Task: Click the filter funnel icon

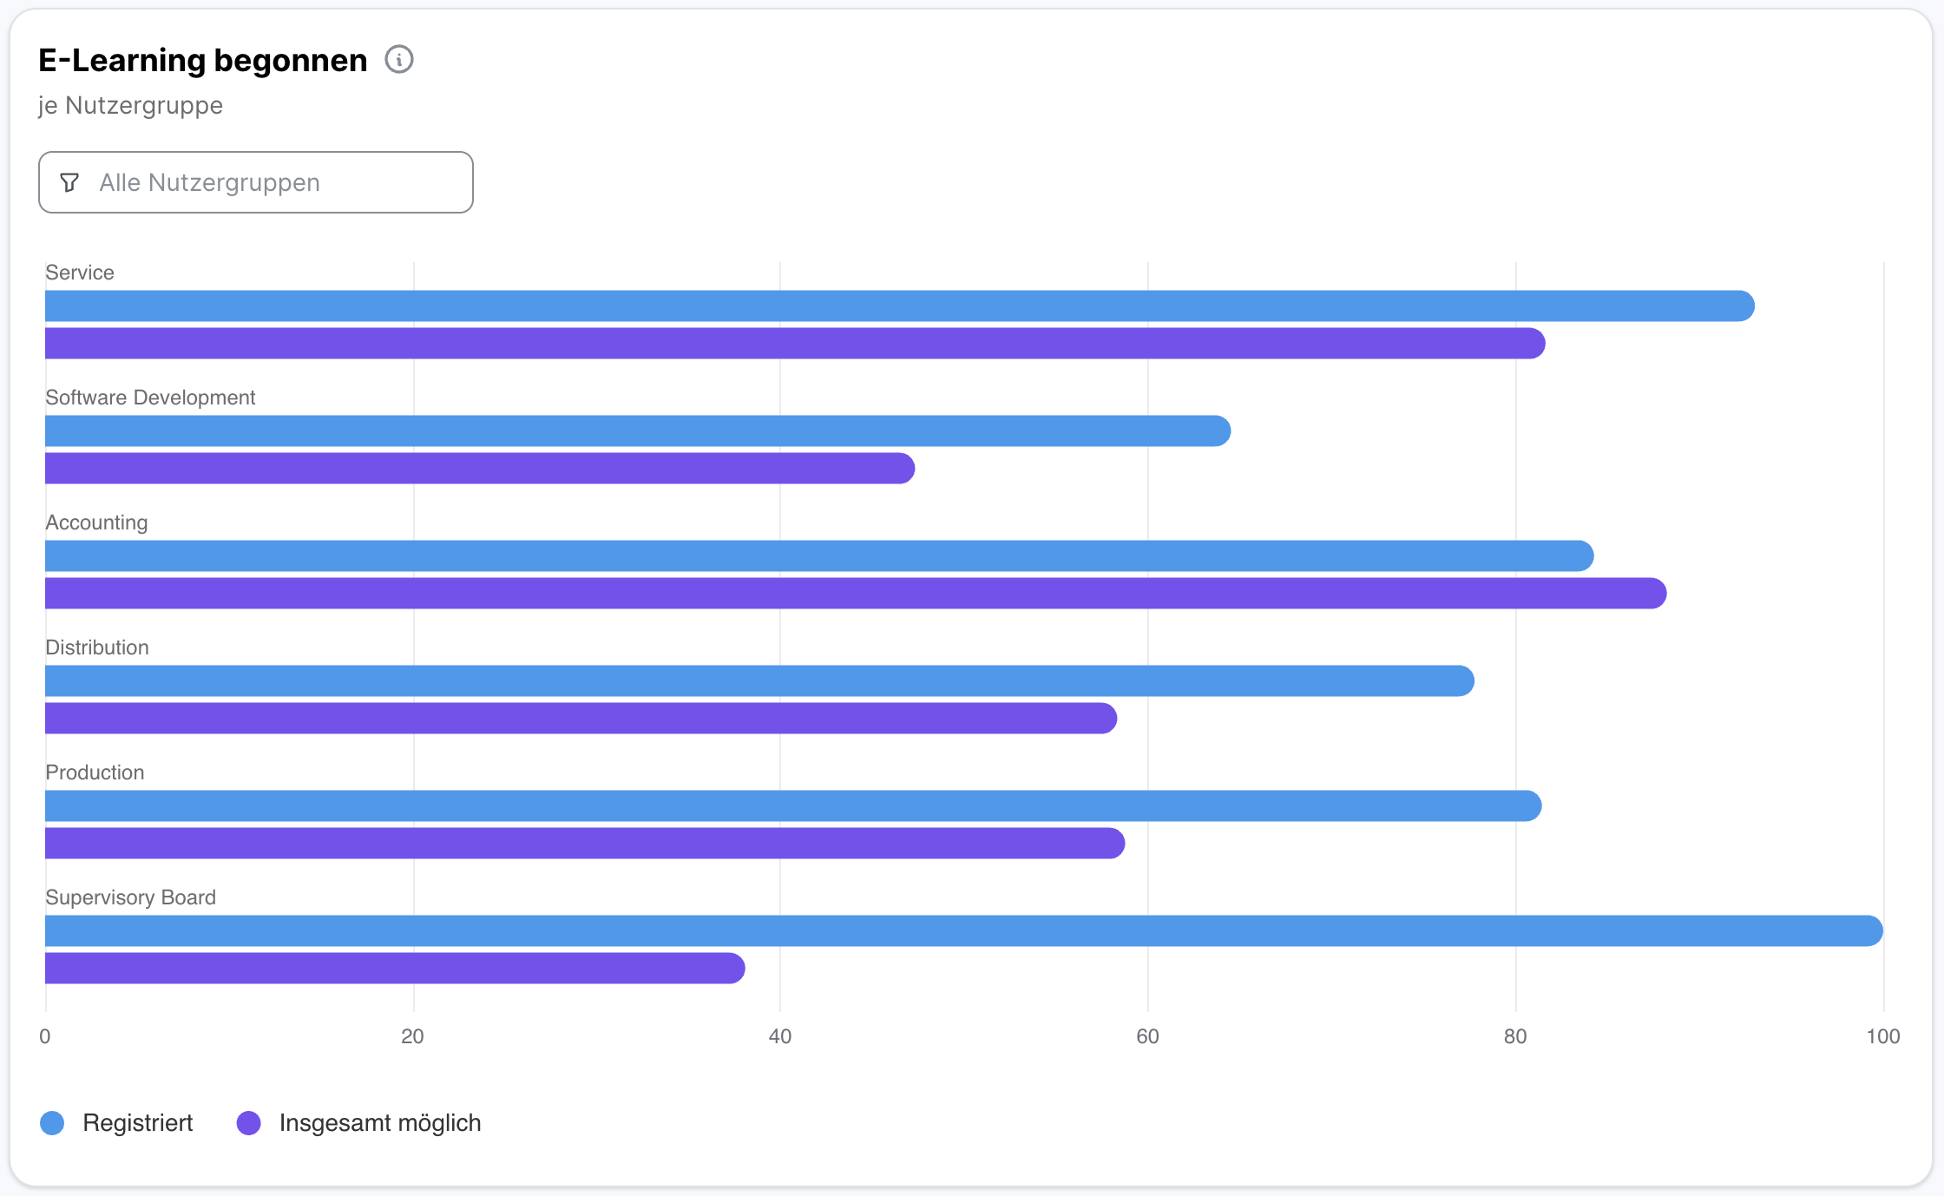Action: pos(69,182)
